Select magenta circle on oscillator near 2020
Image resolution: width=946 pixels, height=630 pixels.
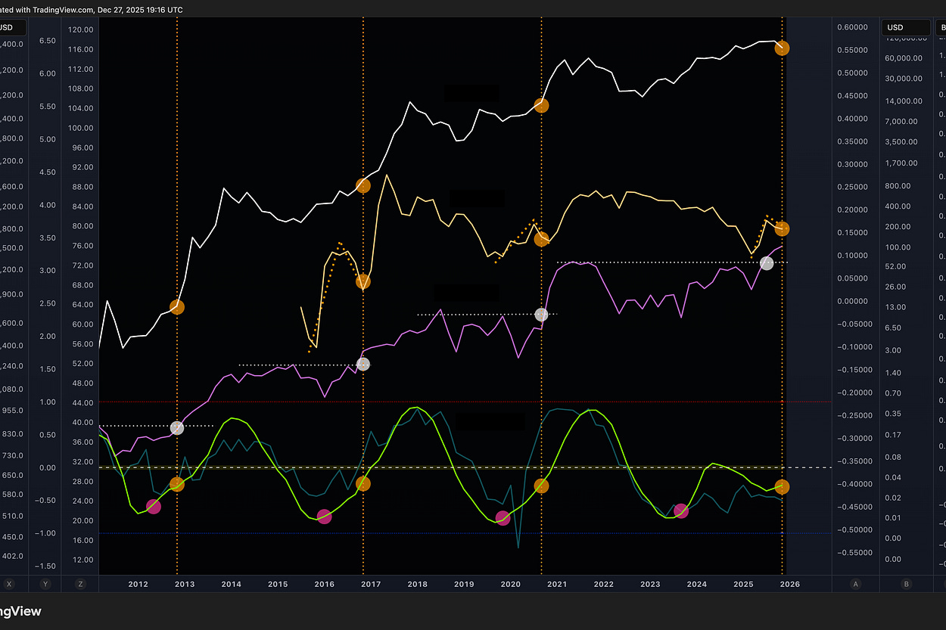point(503,518)
